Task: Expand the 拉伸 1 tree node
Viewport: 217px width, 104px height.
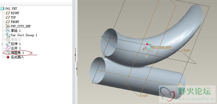Action: coord(2,44)
